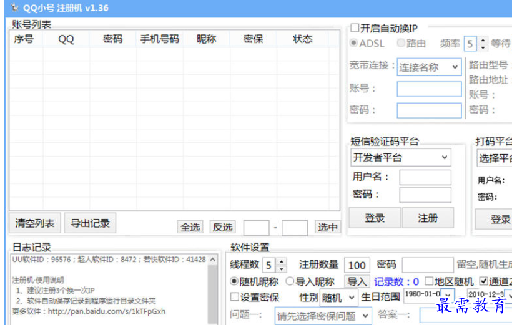Image resolution: width=512 pixels, height=325 pixels.
Task: Open the 1960-01-0 birthday start date dropdown
Action: pyautogui.click(x=447, y=294)
